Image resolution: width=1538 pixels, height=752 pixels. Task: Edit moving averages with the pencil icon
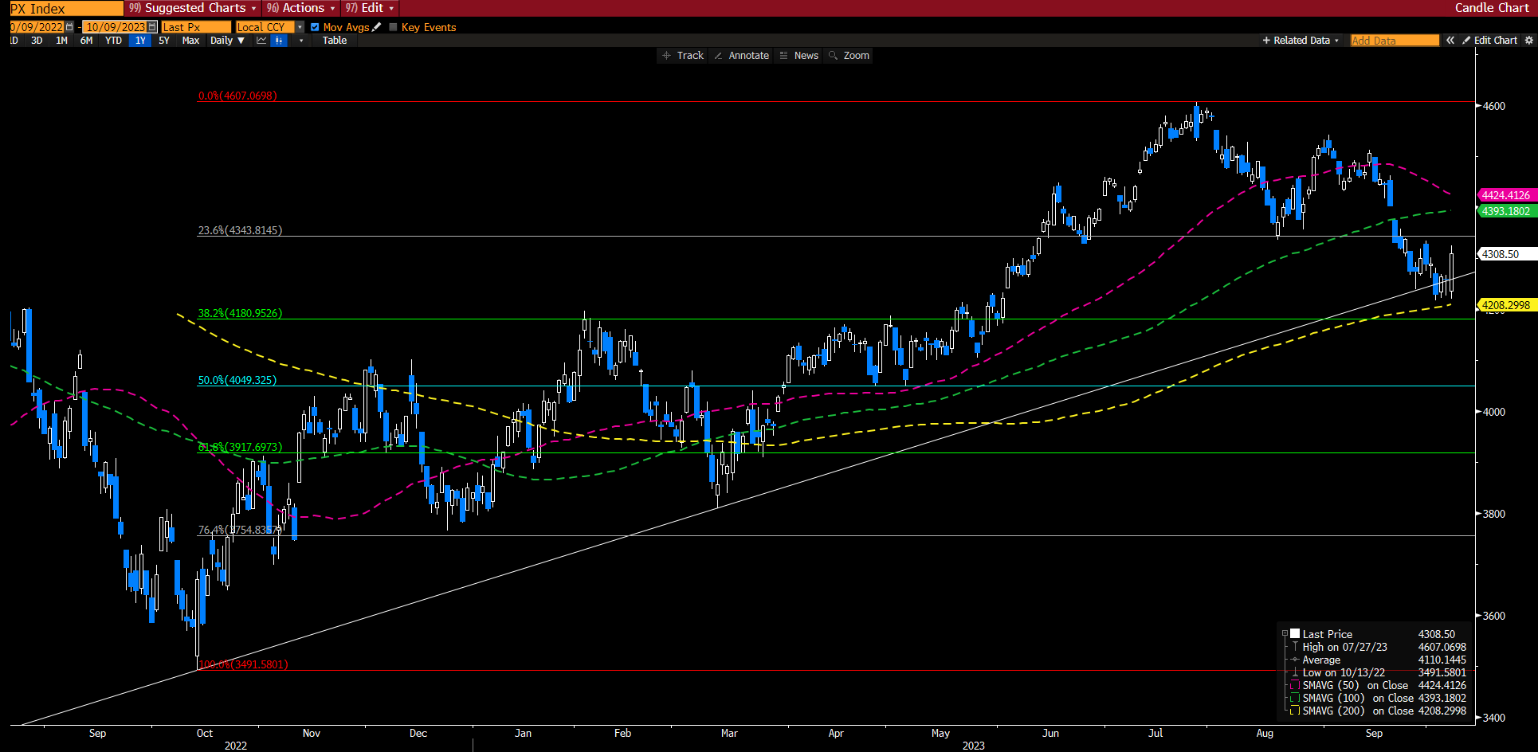(377, 27)
